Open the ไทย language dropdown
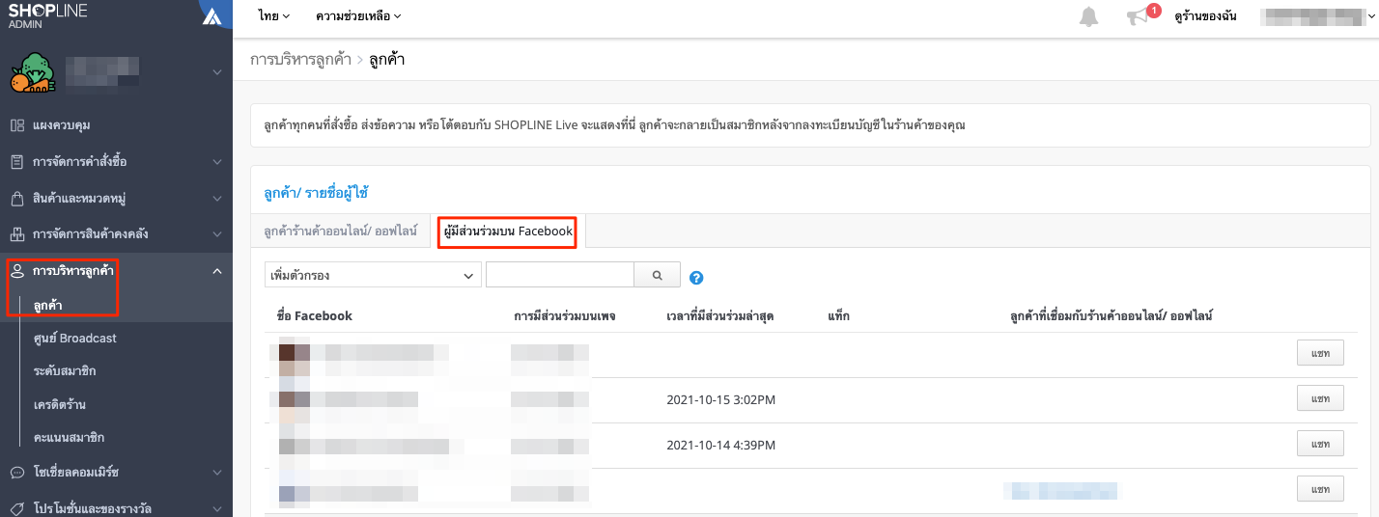This screenshot has height=517, width=1379. (274, 16)
